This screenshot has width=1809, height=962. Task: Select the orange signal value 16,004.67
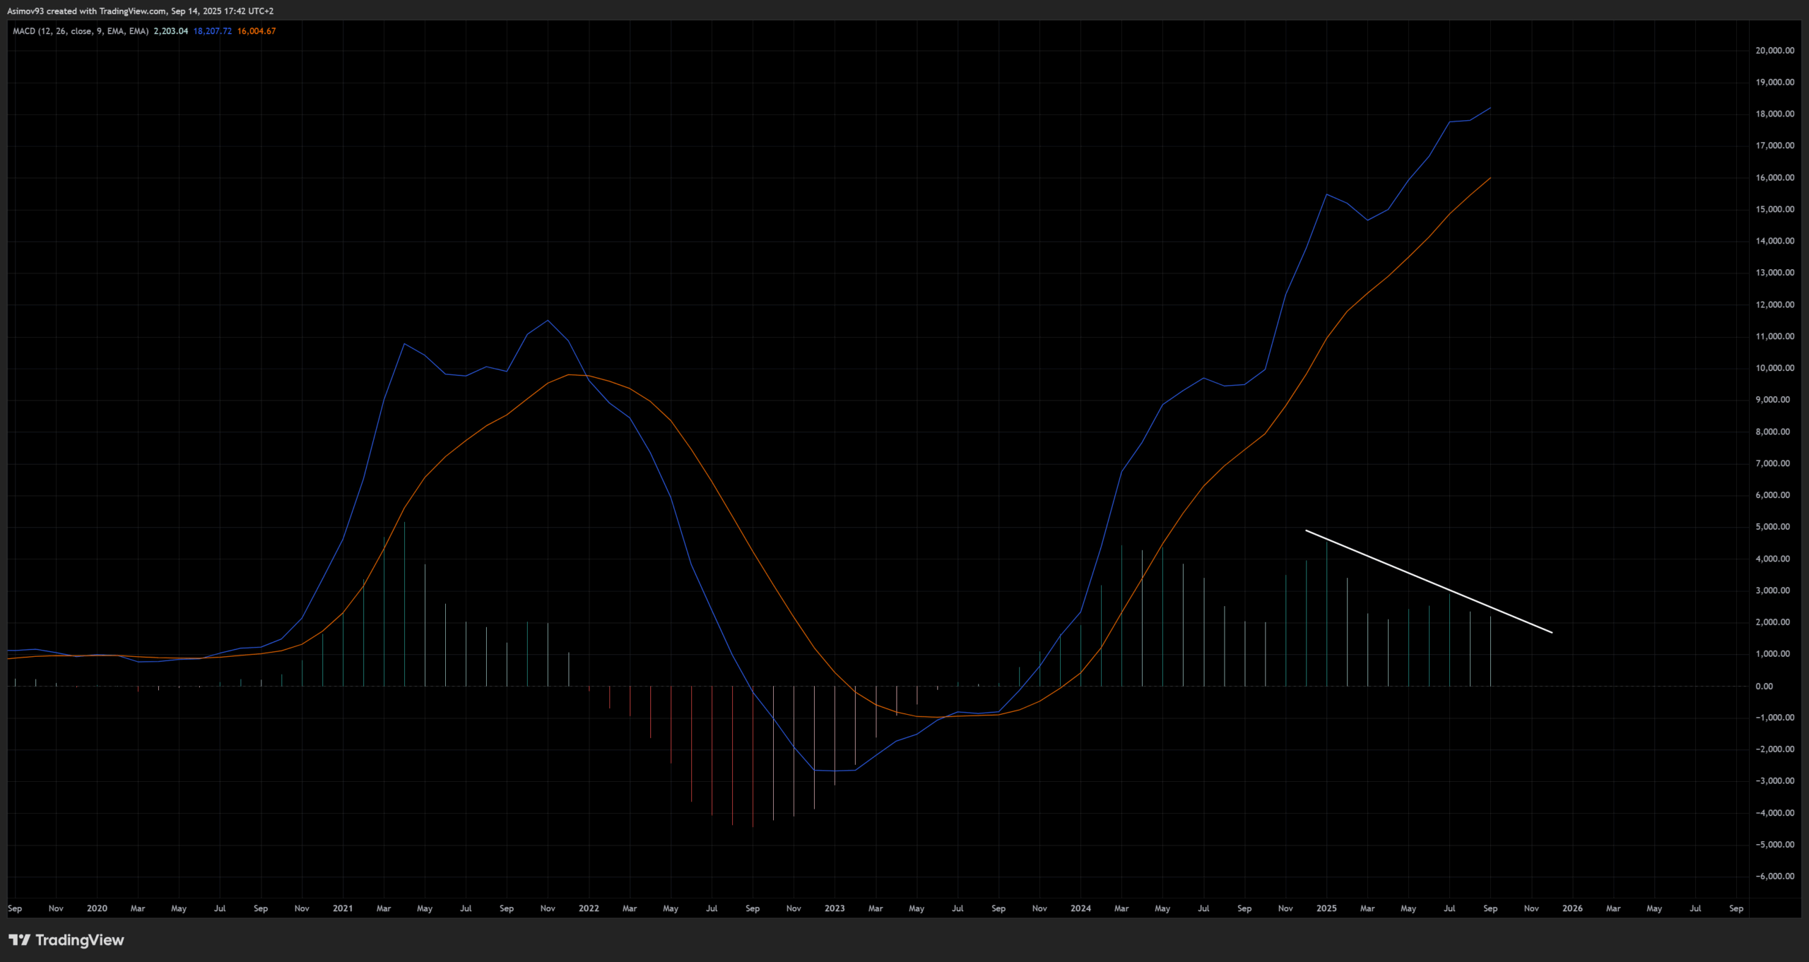[257, 31]
